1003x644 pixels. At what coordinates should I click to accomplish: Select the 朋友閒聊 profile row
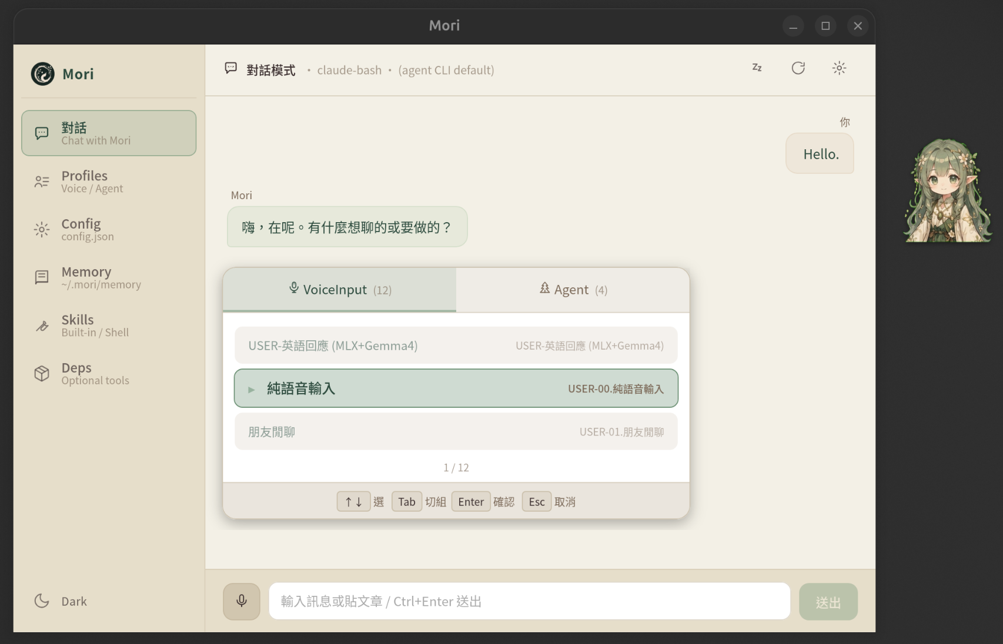point(456,432)
